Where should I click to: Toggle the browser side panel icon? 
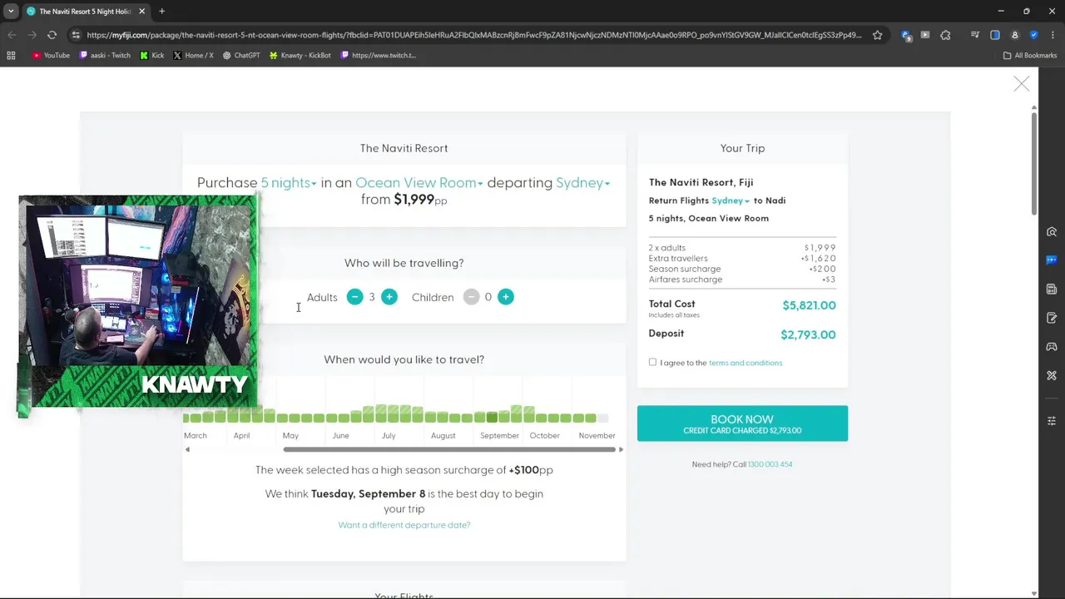(995, 35)
